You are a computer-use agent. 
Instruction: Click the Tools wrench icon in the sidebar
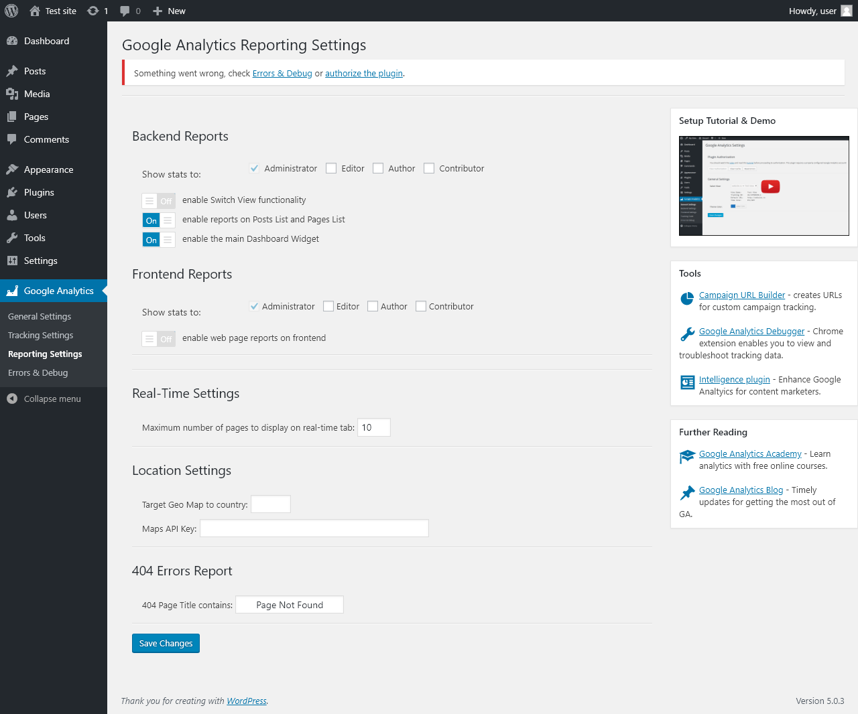(12, 238)
